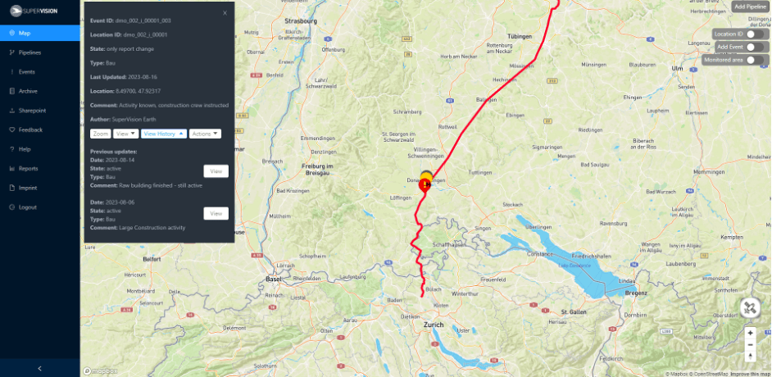Screen dimensions: 772x377
Task: Reset map bearing with the compass control
Action: (750, 356)
